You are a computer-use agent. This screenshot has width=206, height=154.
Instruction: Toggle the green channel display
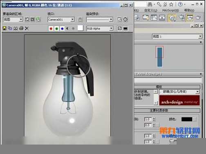57,28
